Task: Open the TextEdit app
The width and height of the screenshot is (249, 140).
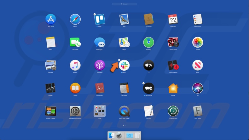Action: pyautogui.click(x=149, y=111)
